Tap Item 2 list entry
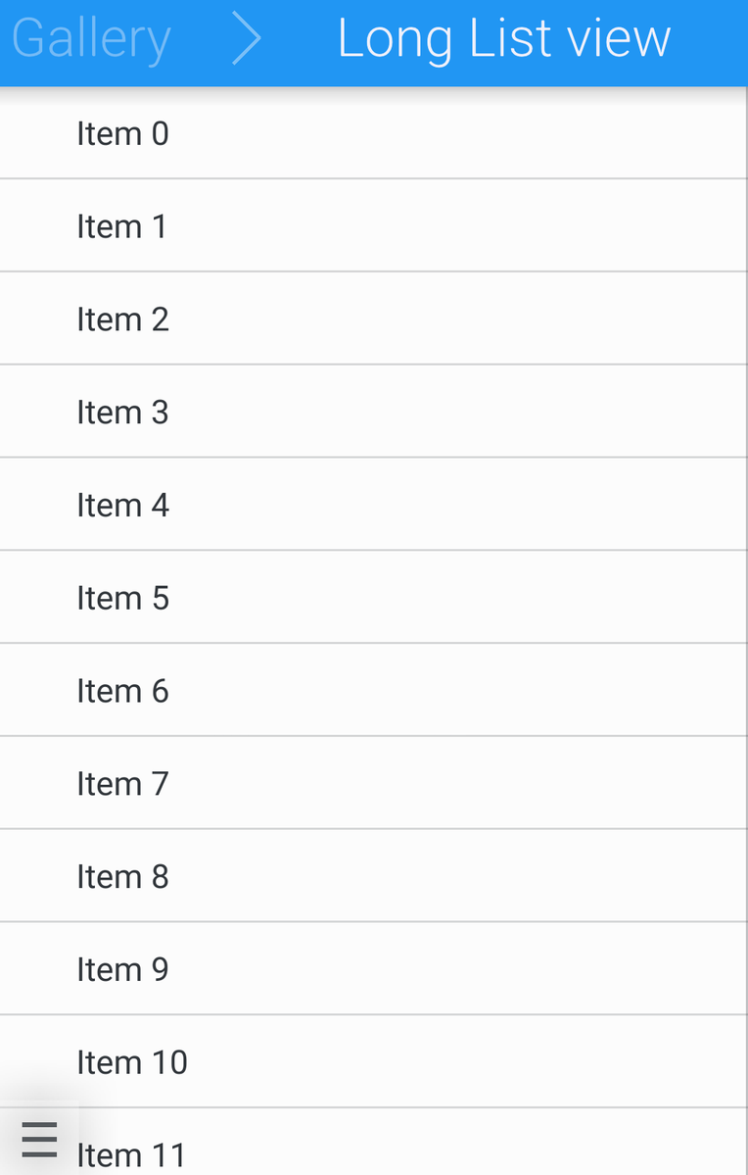 (x=122, y=319)
